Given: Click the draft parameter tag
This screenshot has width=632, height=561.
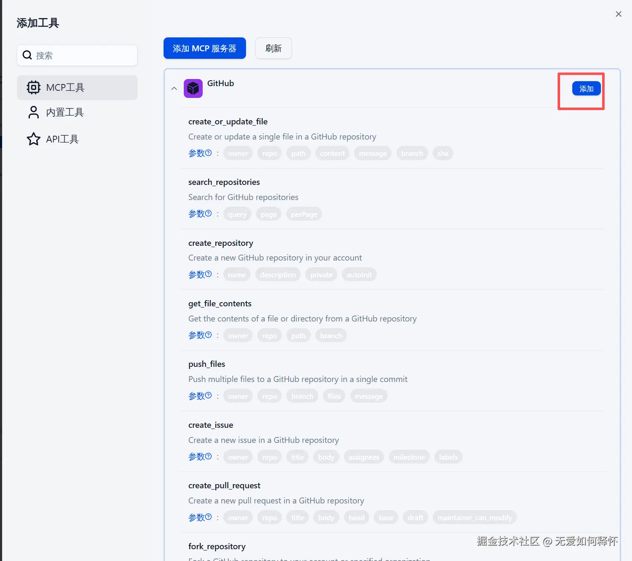Looking at the screenshot, I should pos(415,518).
